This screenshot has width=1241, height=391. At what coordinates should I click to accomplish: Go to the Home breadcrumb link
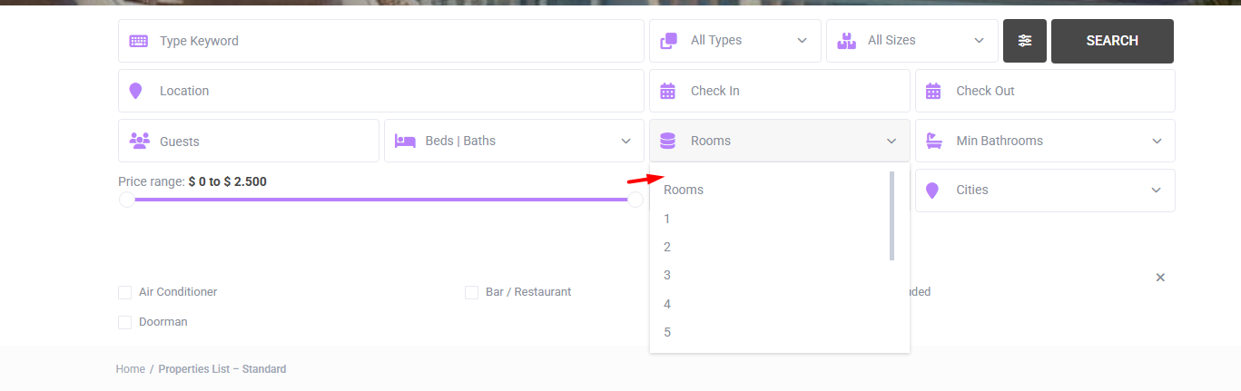pyautogui.click(x=130, y=369)
